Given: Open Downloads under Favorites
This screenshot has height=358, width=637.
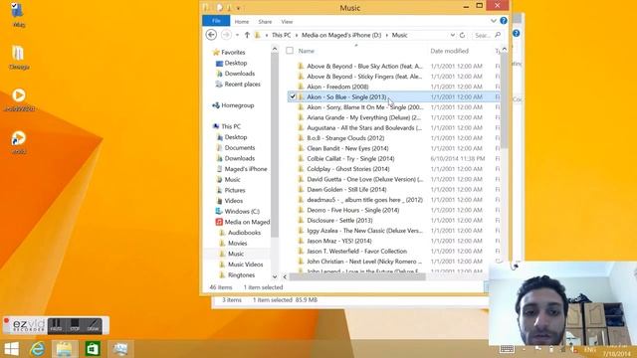Looking at the screenshot, I should 240,74.
